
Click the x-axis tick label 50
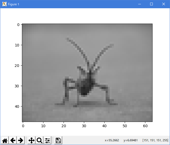pyautogui.click(x=125, y=126)
